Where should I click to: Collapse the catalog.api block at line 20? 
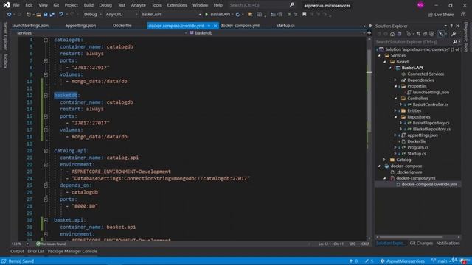pyautogui.click(x=46, y=151)
